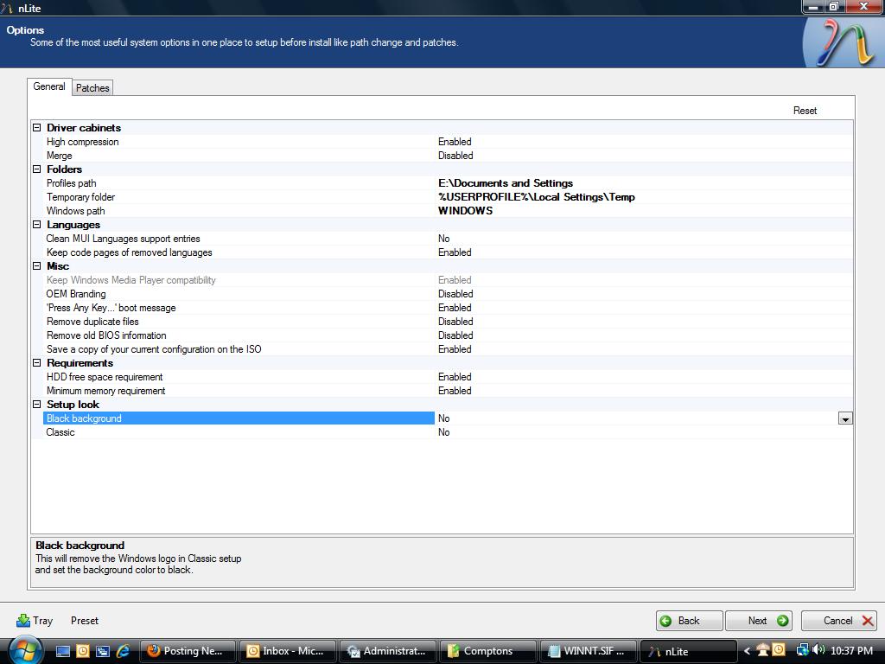Select Clean MUI Languages support entries

(449, 239)
